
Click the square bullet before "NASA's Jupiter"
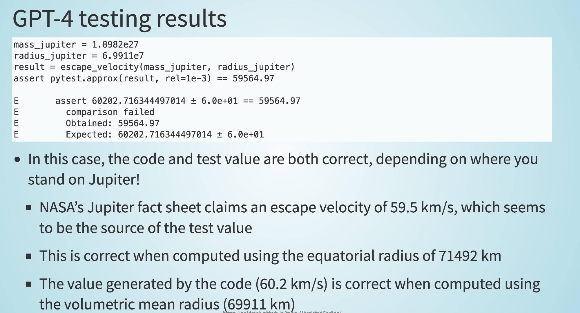(28, 207)
